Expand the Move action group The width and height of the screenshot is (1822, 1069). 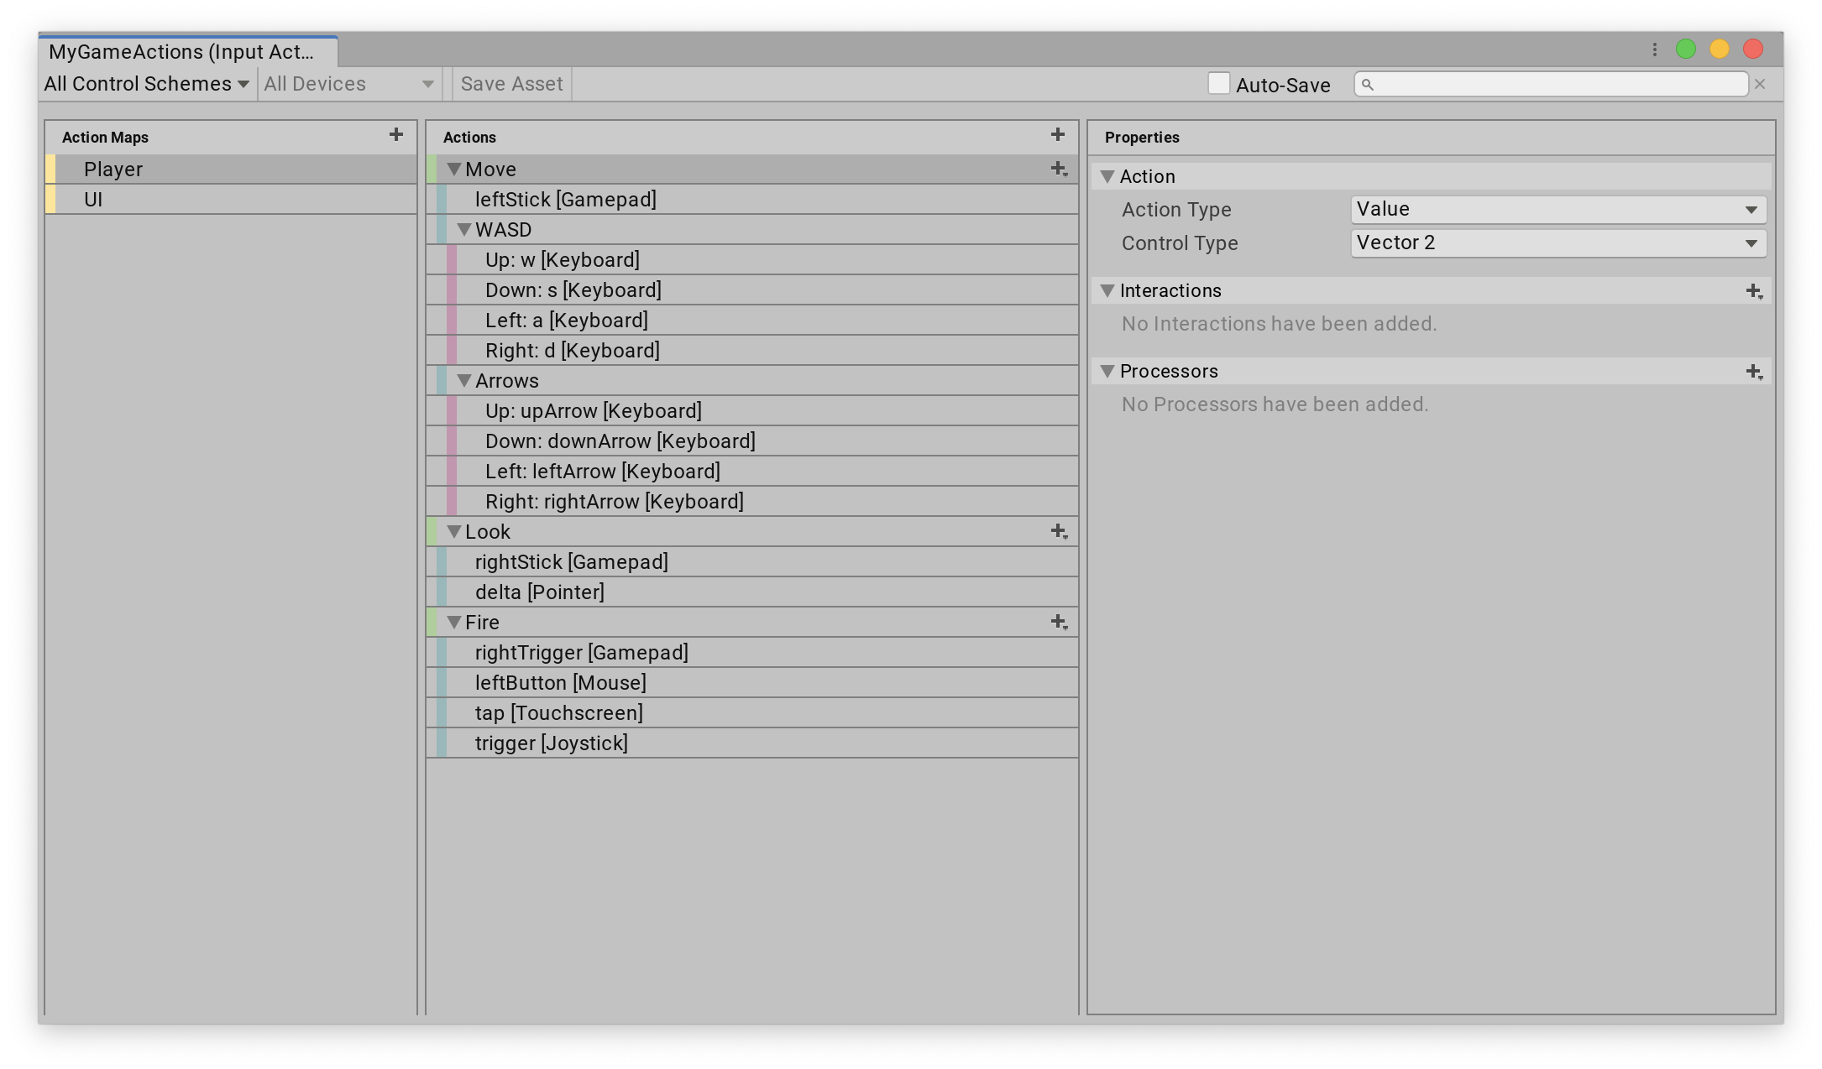pyautogui.click(x=454, y=168)
